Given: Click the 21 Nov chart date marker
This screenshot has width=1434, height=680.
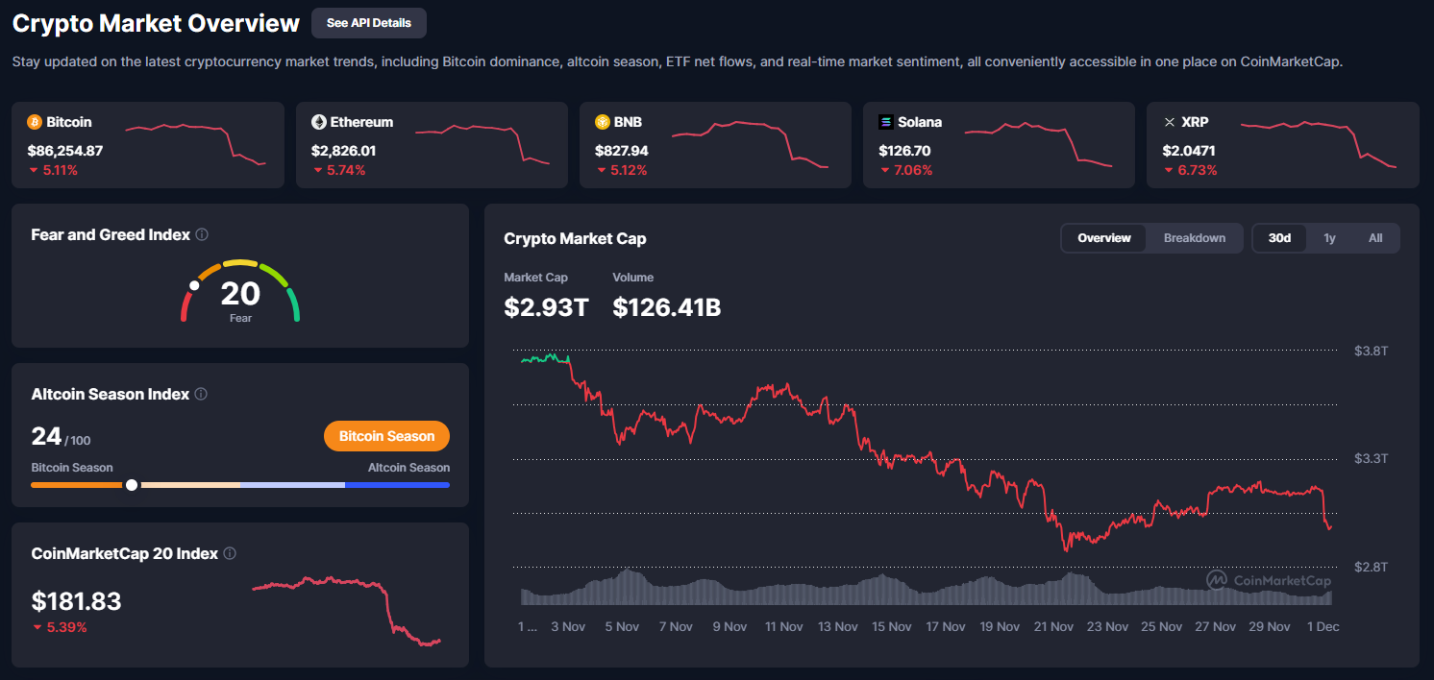Looking at the screenshot, I should (x=1053, y=626).
